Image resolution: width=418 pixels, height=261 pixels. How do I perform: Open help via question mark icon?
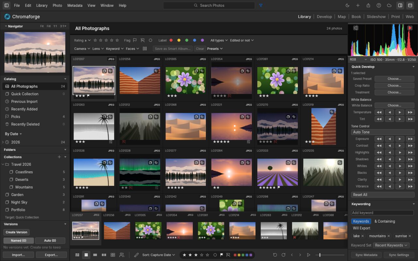coord(379,6)
